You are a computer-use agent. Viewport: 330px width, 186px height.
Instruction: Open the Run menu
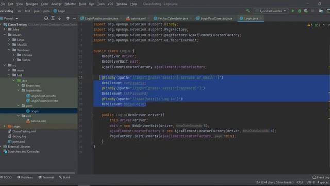(x=92, y=4)
